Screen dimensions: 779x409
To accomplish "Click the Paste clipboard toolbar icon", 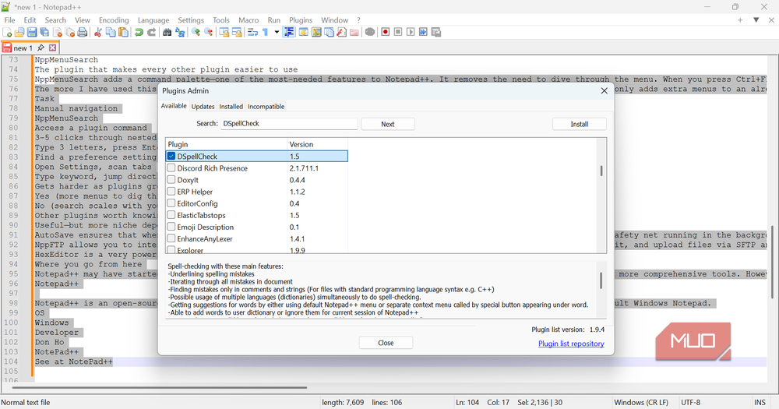I will coord(123,32).
